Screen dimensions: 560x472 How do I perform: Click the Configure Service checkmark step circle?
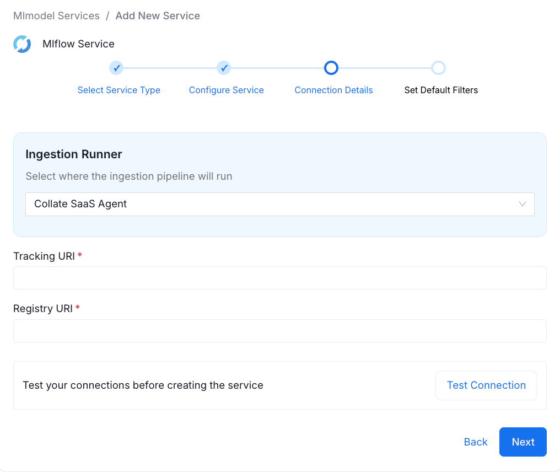coord(224,68)
